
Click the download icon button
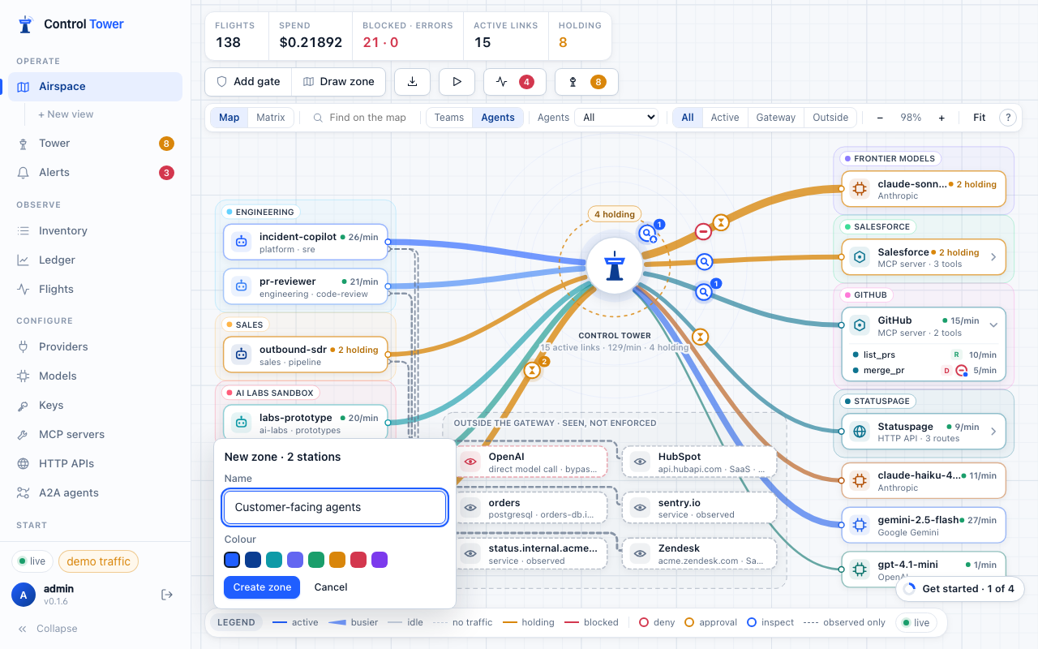click(x=412, y=82)
